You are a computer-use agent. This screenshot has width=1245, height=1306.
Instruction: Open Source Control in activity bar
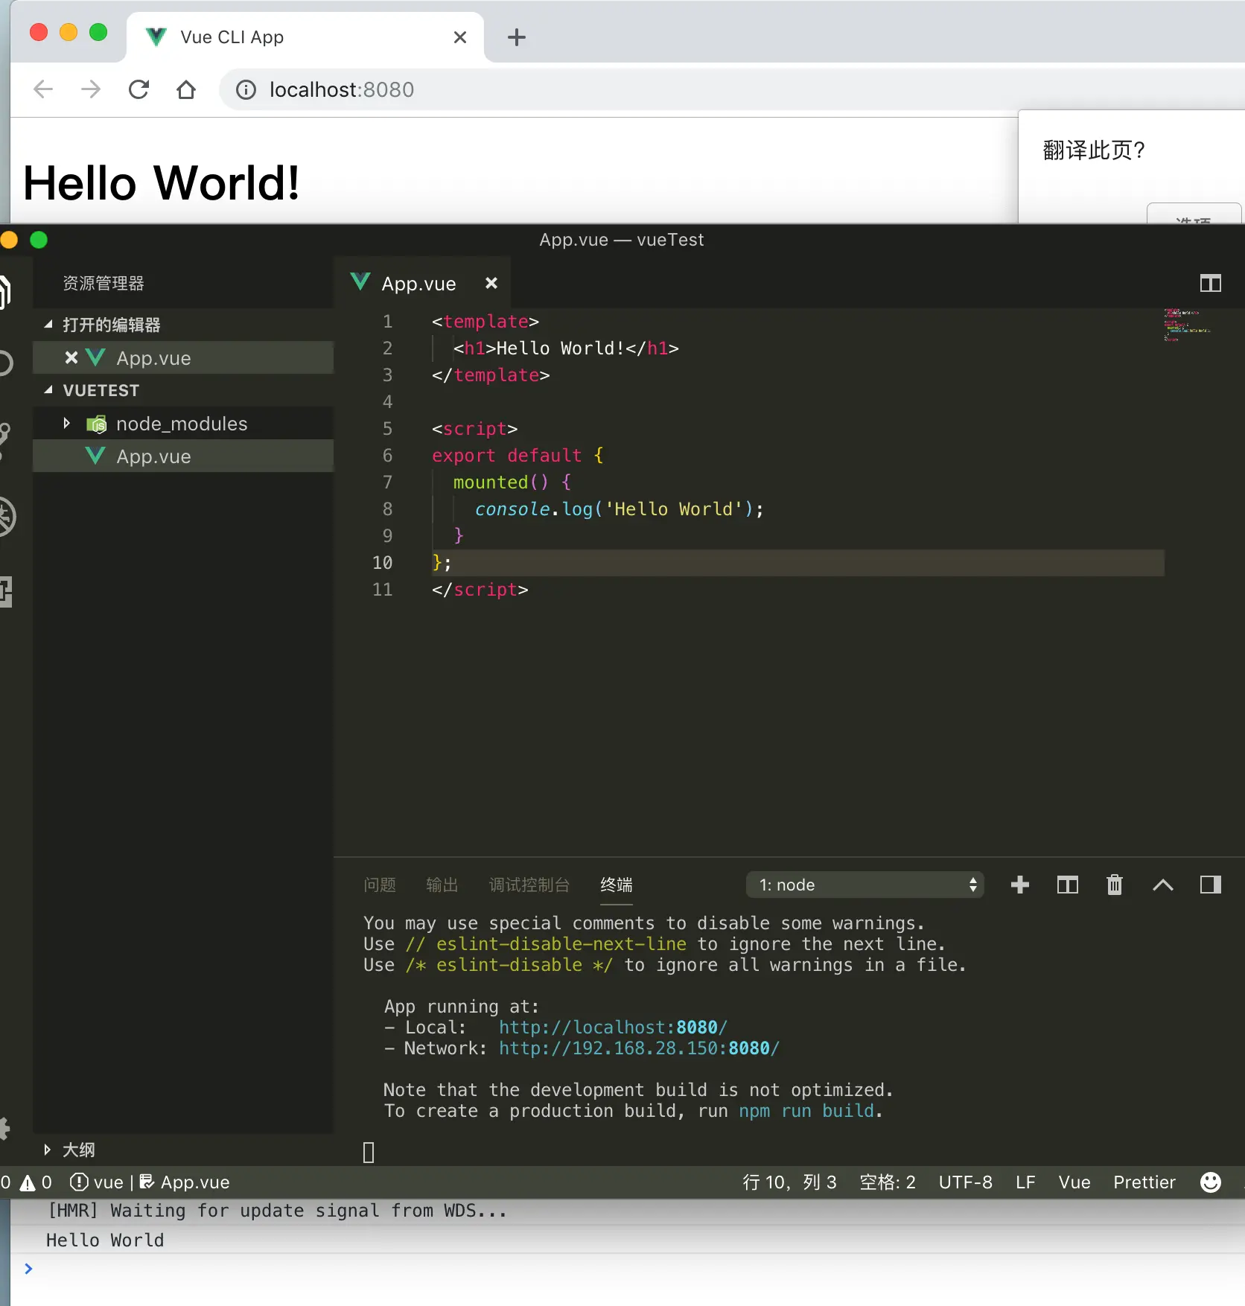(6, 440)
